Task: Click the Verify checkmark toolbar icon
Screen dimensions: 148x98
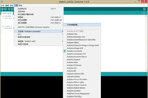Action: 2,9
